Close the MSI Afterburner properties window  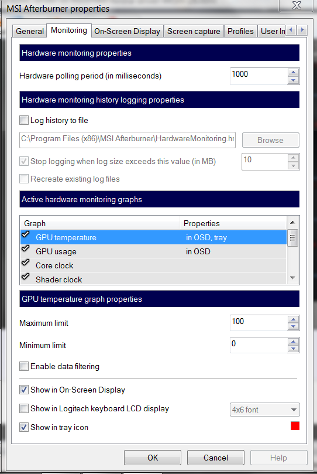[x=297, y=5]
